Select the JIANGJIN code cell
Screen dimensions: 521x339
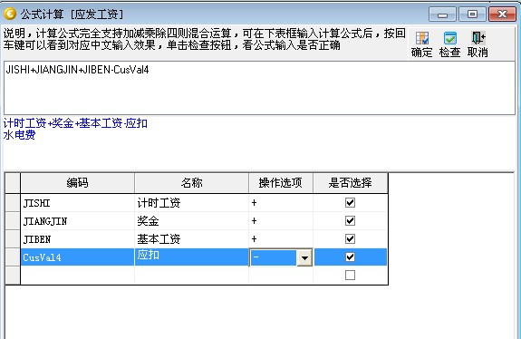77,221
